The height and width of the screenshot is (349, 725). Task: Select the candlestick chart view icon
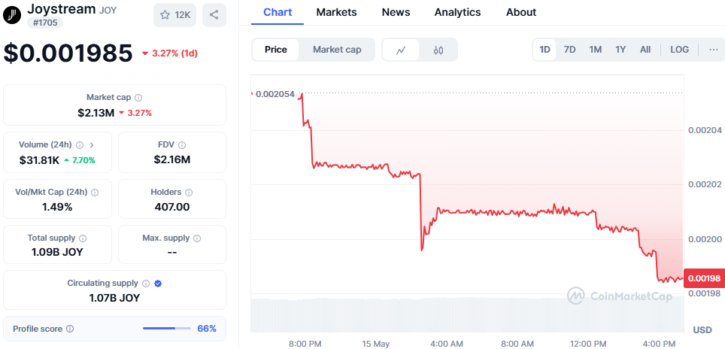pyautogui.click(x=438, y=50)
